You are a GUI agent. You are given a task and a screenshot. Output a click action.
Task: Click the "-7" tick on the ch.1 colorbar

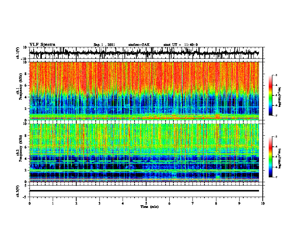[x=275, y=115]
